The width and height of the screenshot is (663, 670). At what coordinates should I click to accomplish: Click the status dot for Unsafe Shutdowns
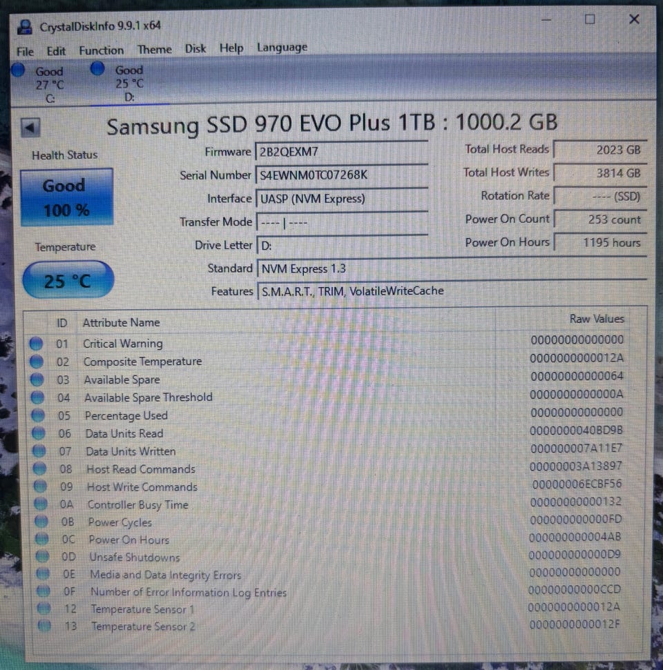(42, 557)
